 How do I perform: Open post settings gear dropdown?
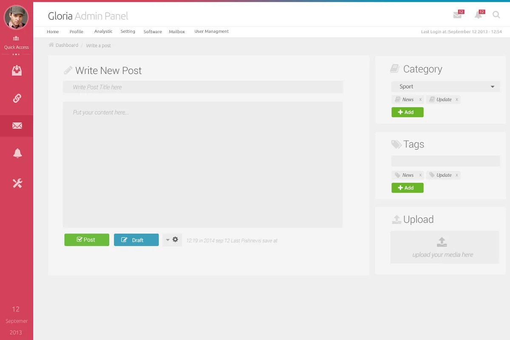172,240
